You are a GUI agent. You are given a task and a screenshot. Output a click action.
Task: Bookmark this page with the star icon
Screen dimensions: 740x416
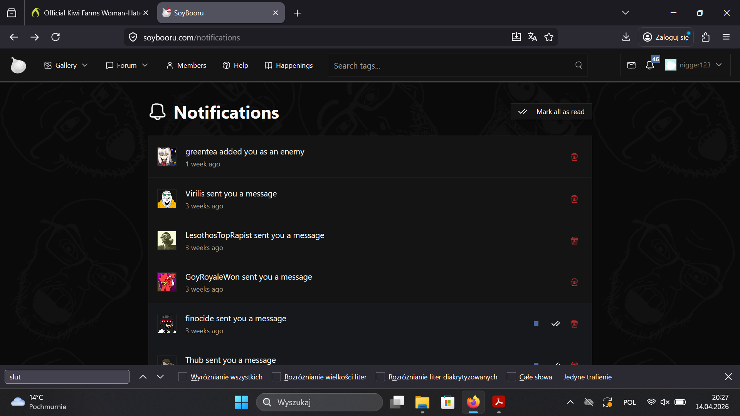(549, 37)
